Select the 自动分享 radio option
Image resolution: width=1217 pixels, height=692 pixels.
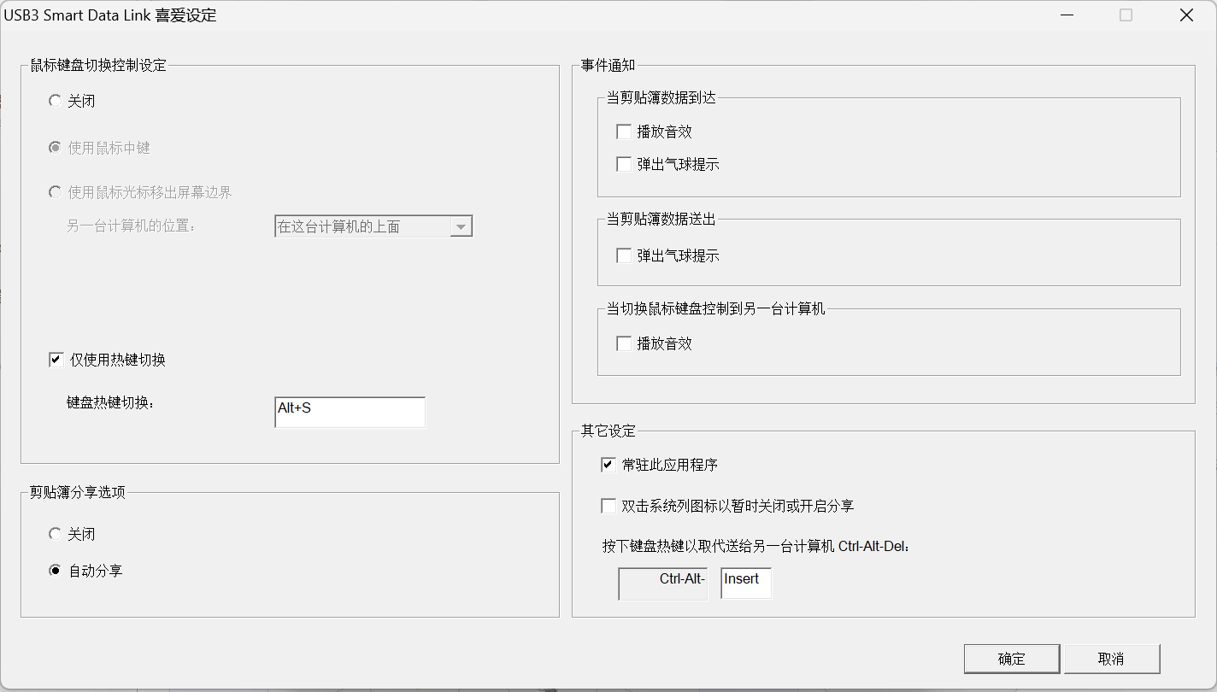click(x=56, y=571)
